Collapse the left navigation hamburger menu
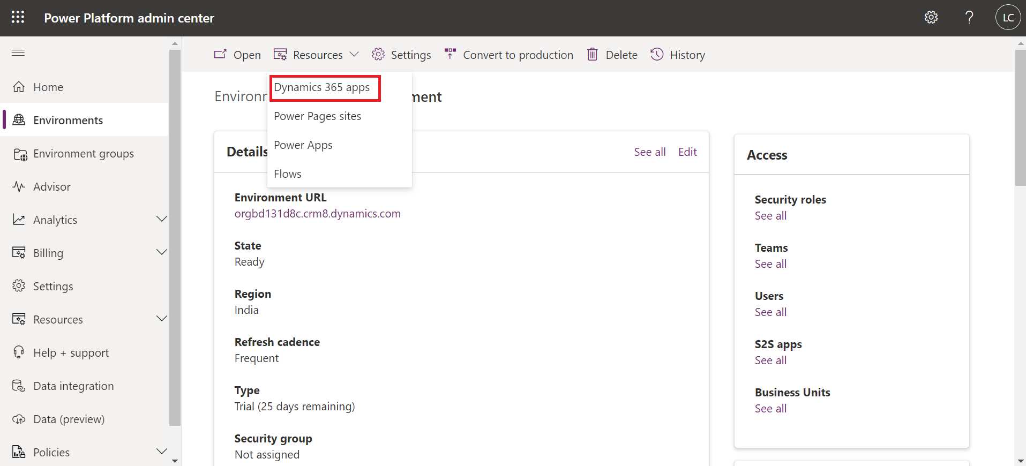 point(18,53)
